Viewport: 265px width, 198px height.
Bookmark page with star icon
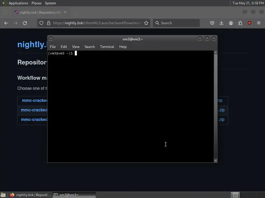click(x=146, y=23)
